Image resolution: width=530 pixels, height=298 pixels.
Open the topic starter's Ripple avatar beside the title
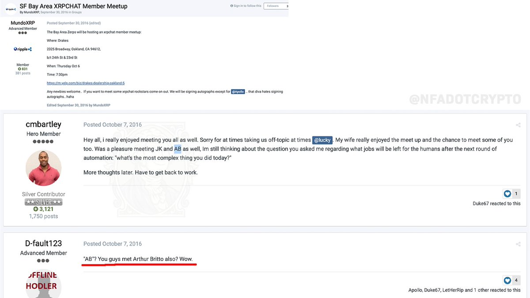[11, 9]
